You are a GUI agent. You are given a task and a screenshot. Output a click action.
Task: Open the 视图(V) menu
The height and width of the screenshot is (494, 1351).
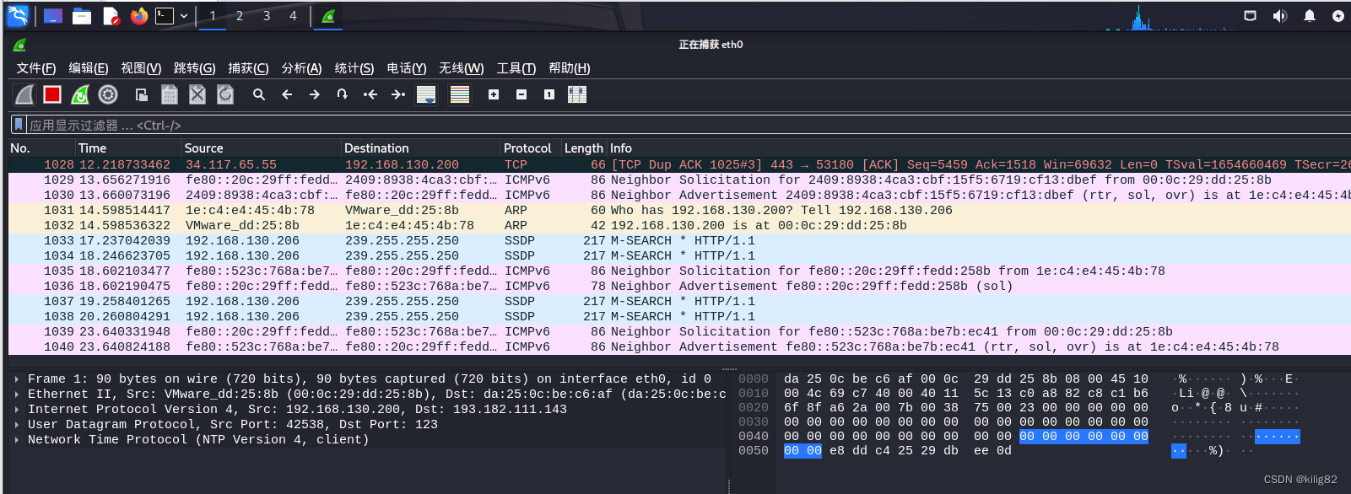[x=141, y=68]
